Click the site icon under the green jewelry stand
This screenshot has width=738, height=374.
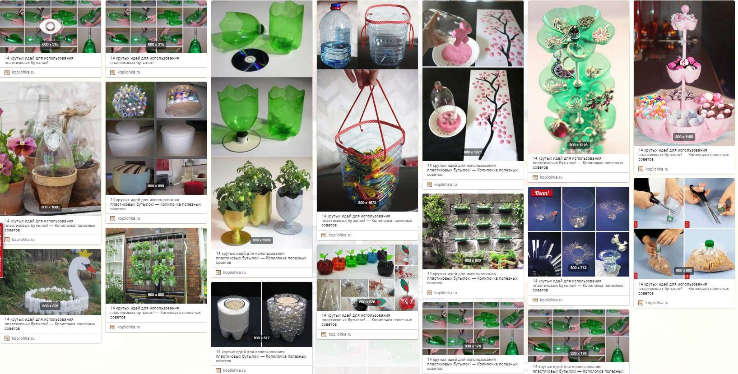535,177
